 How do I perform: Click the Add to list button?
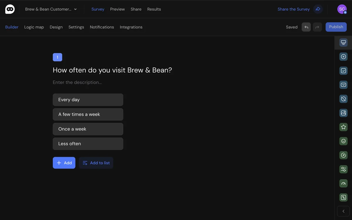(96, 163)
